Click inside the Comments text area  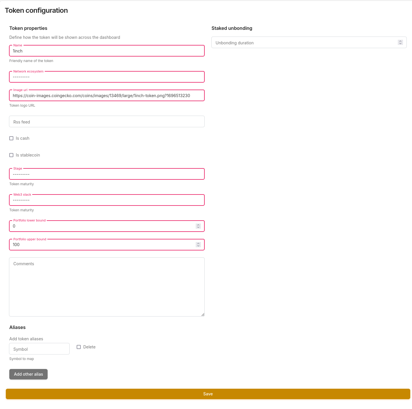107,287
